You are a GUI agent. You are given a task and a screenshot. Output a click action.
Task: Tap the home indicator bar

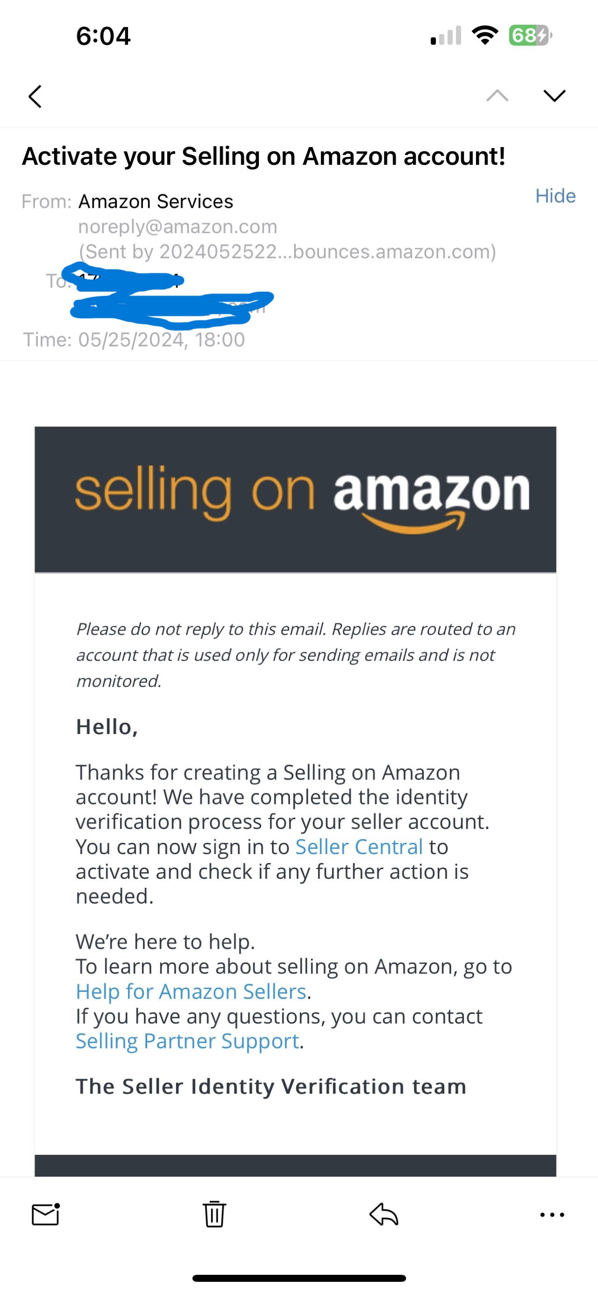pyautogui.click(x=299, y=1278)
